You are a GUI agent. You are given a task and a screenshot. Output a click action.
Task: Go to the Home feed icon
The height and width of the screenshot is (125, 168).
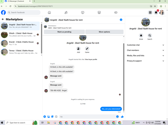(x=49, y=12)
